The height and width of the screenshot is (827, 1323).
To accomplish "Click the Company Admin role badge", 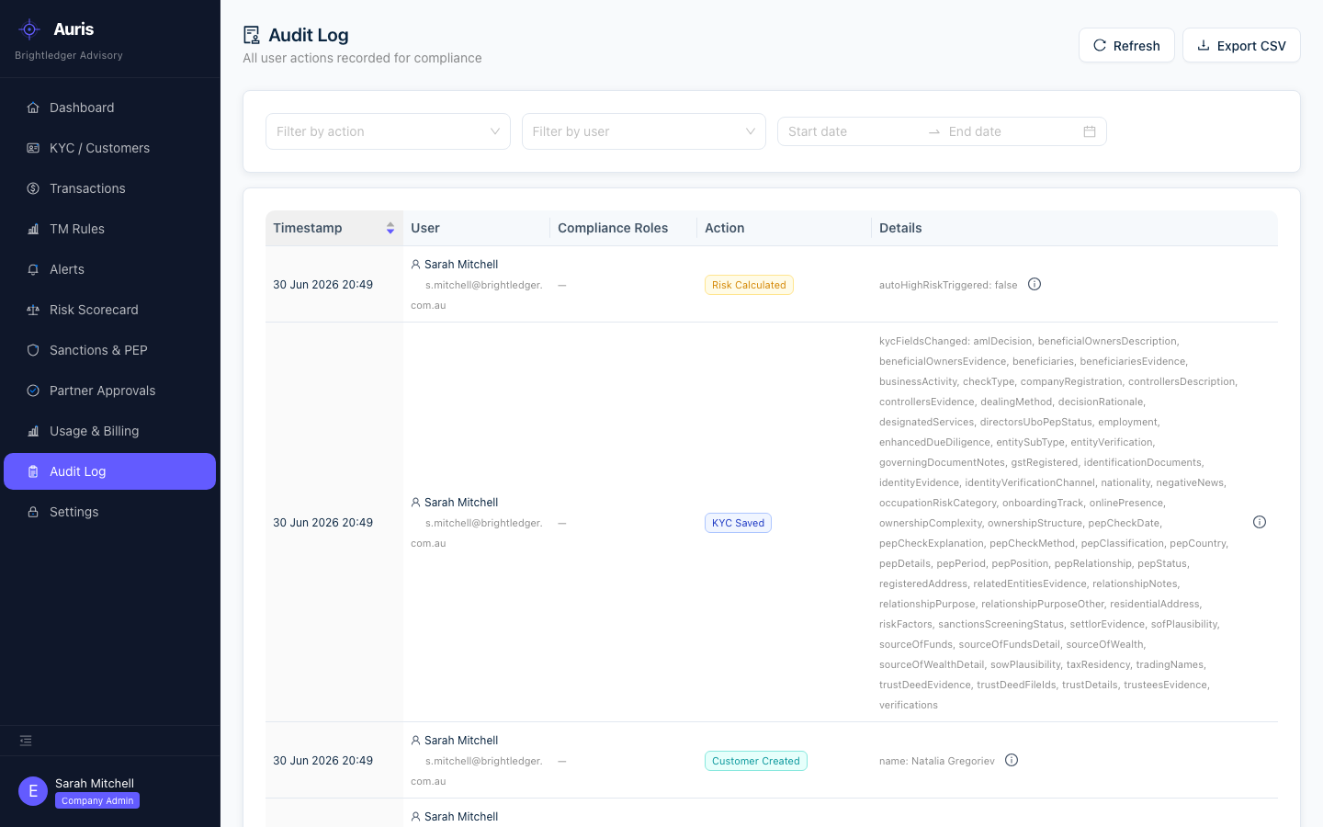I will click(97, 800).
